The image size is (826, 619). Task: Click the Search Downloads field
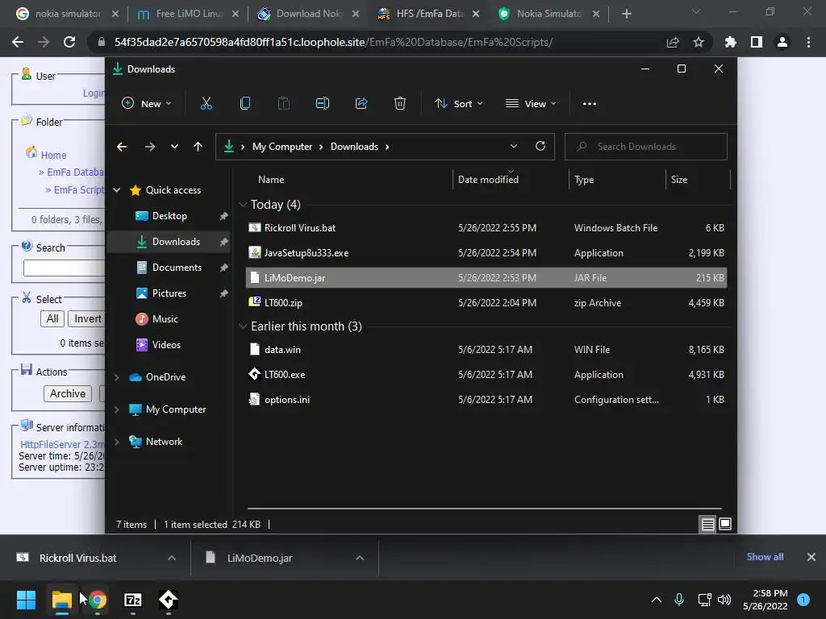coord(646,147)
